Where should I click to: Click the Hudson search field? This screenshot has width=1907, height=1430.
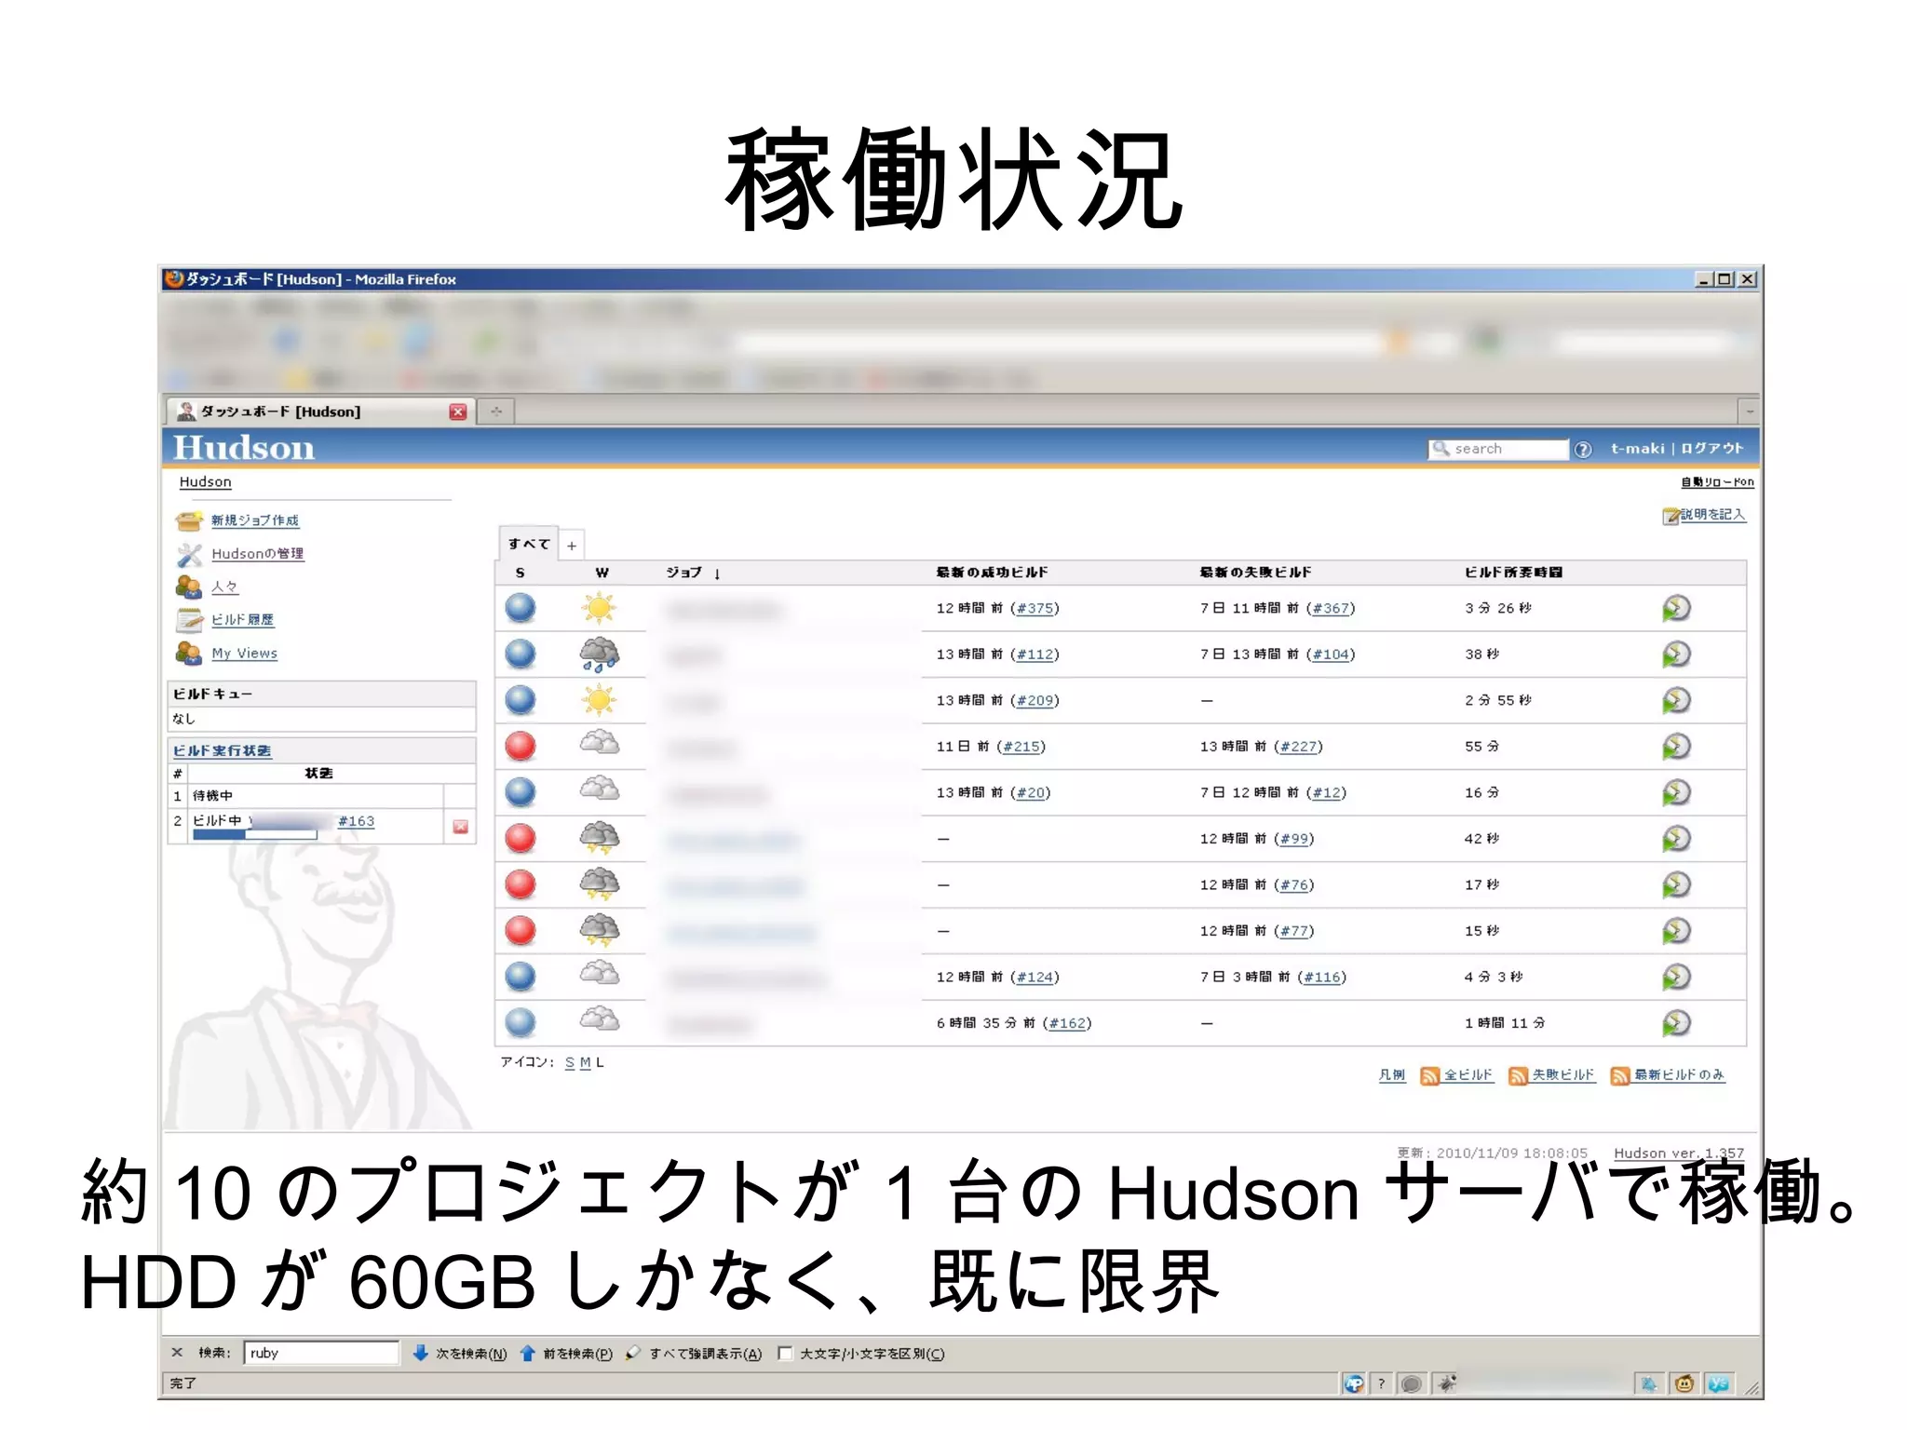coord(1498,449)
